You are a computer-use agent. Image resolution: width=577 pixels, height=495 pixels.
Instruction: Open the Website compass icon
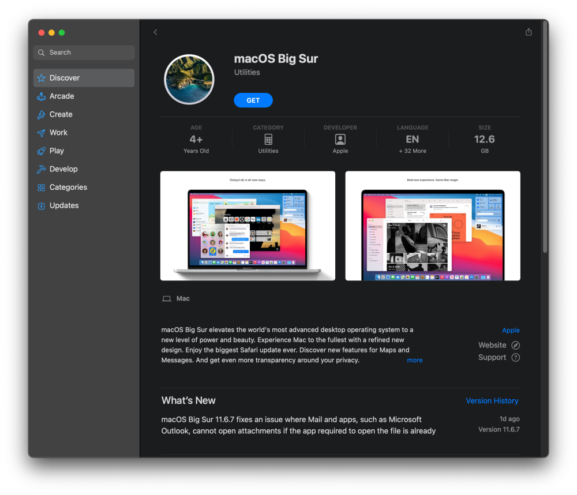(515, 345)
